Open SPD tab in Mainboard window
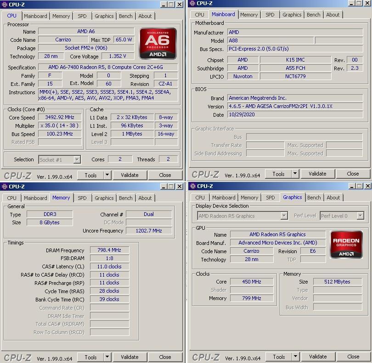The width and height of the screenshot is (372, 363). point(270,15)
